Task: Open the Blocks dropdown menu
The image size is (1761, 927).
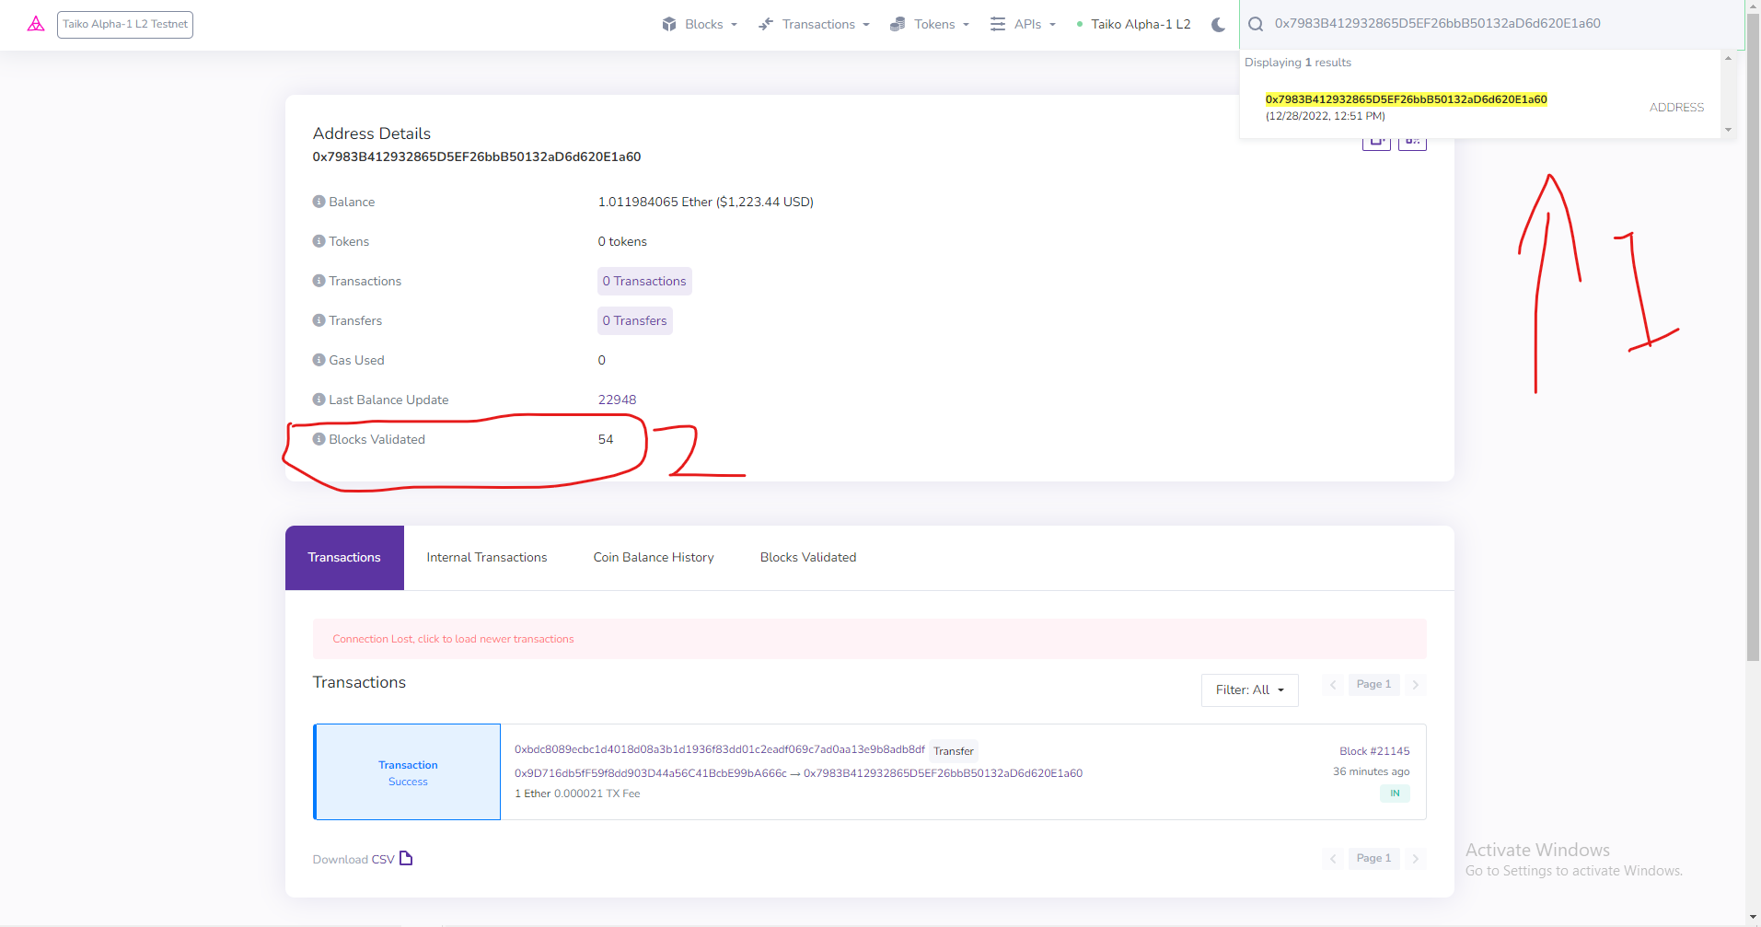Action: (700, 25)
